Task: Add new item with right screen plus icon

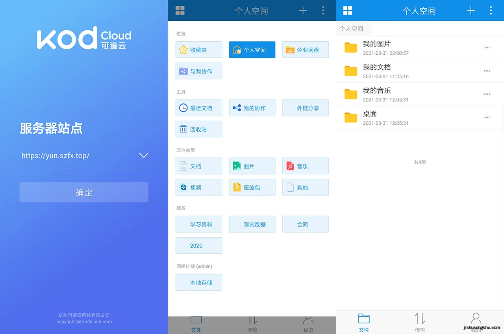Action: [x=471, y=11]
